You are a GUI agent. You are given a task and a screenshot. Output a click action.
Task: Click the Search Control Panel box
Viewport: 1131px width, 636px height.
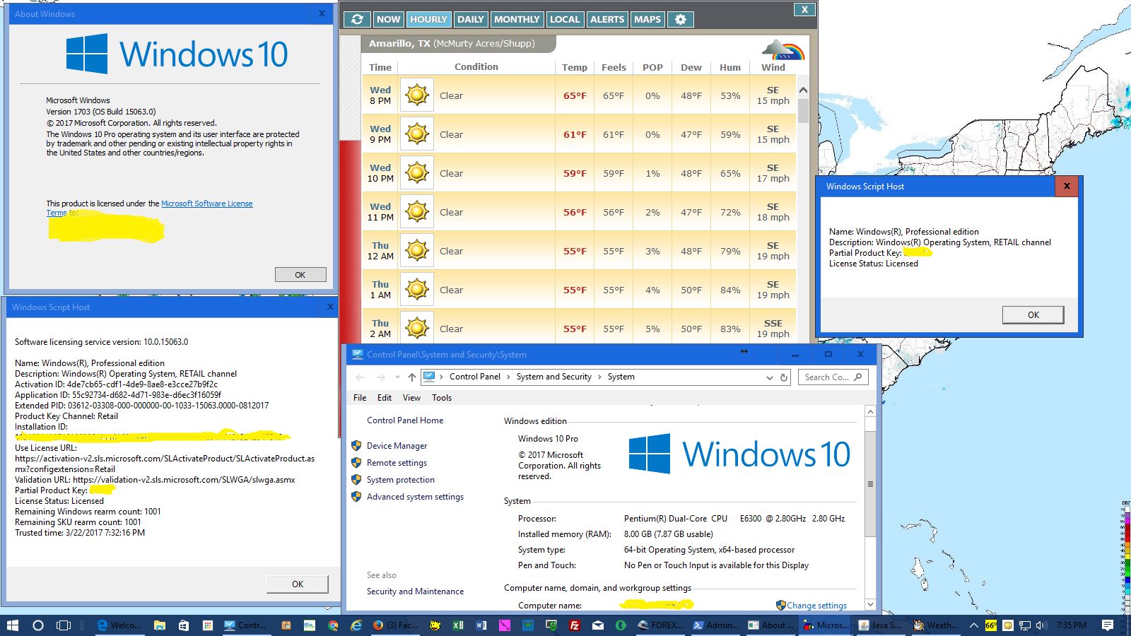pyautogui.click(x=833, y=377)
